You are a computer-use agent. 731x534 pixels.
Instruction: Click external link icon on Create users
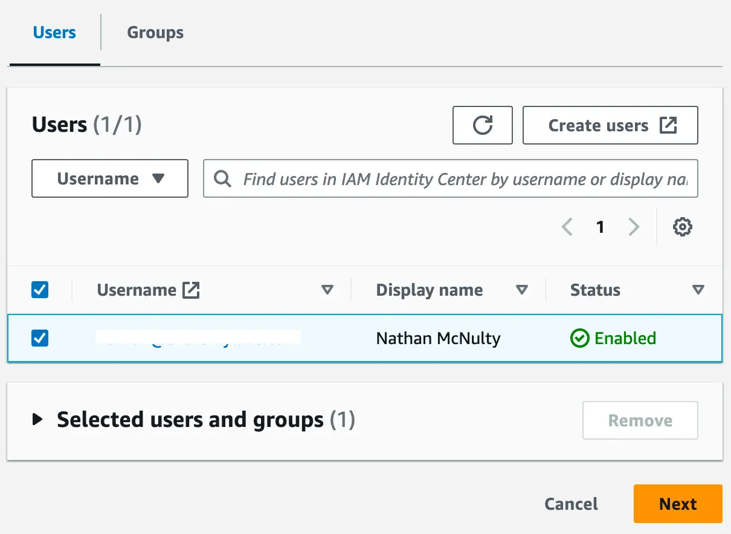pos(668,125)
